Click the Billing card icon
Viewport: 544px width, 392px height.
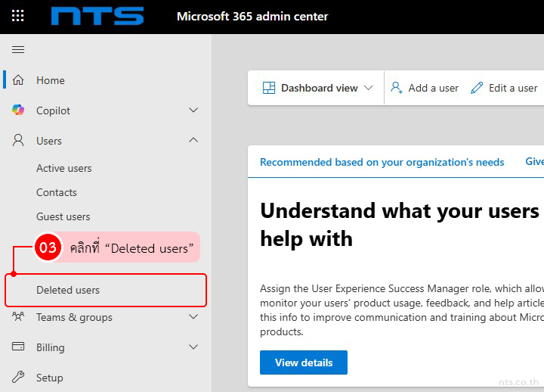[18, 347]
